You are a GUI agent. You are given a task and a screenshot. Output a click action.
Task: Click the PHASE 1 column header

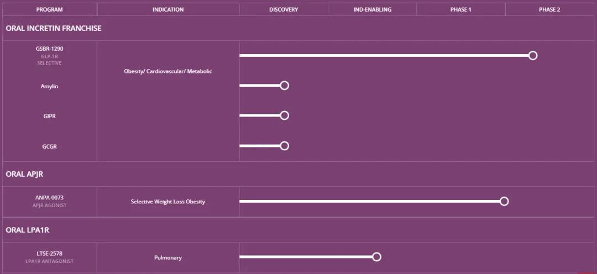coord(461,9)
